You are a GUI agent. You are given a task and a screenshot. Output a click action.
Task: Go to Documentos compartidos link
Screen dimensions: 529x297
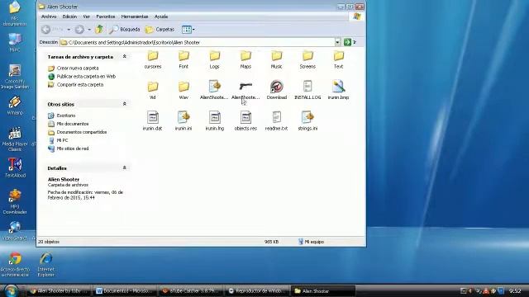tap(82, 132)
